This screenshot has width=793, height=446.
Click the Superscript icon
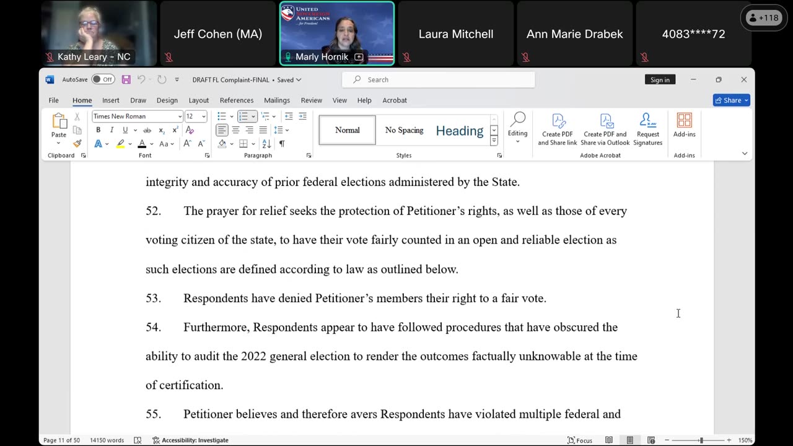click(175, 130)
